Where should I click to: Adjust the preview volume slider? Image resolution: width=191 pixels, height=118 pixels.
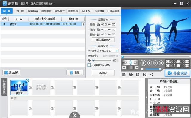coord(153,69)
